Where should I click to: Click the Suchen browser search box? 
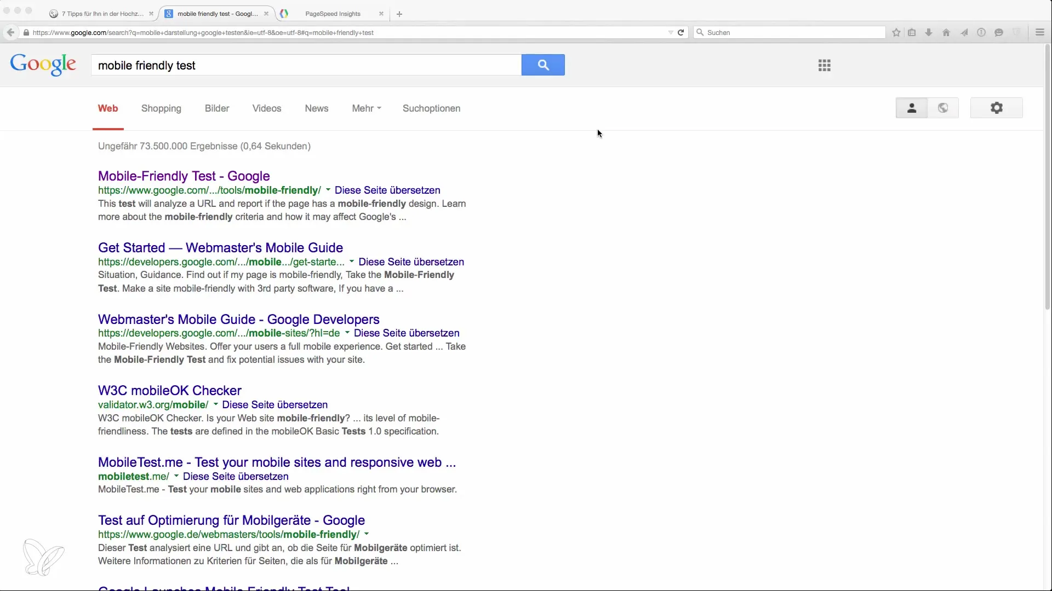point(790,33)
